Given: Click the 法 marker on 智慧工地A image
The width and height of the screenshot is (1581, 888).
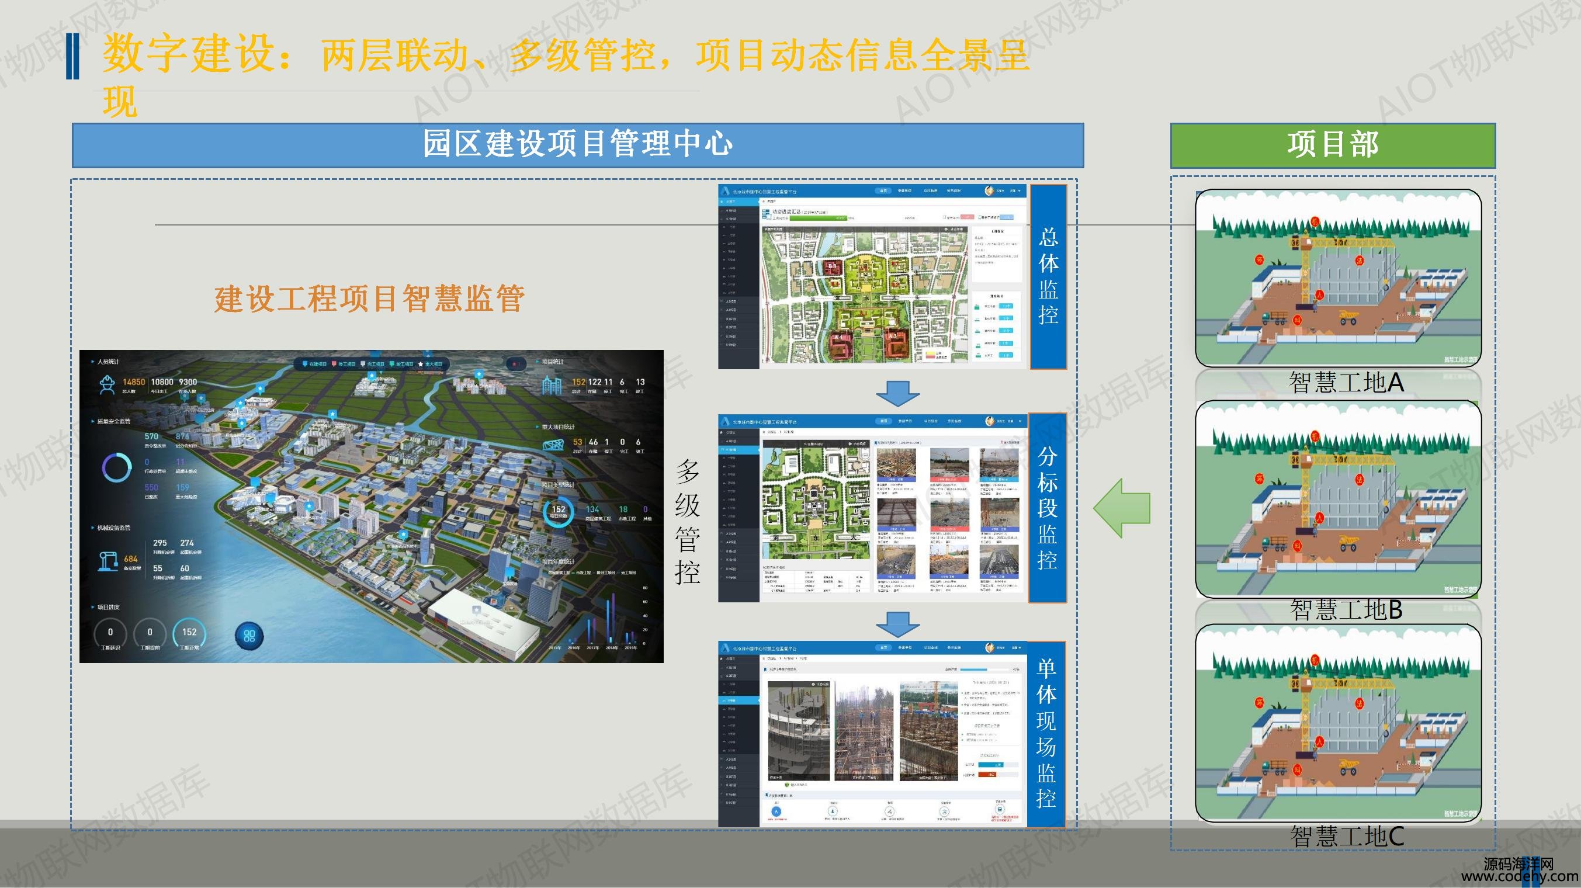Looking at the screenshot, I should point(1360,261).
